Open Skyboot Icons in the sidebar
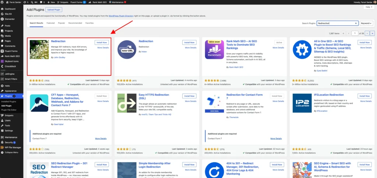The width and height of the screenshot is (377, 178). tap(11, 61)
